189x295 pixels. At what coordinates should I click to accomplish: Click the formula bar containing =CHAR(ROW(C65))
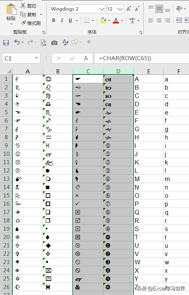142,58
